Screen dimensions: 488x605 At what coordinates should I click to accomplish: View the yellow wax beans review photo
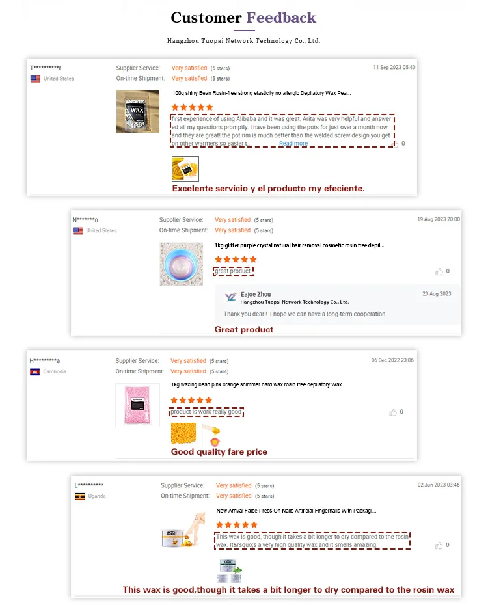[x=183, y=434]
